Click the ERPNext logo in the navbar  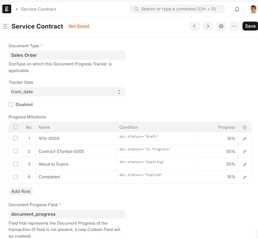7,9
